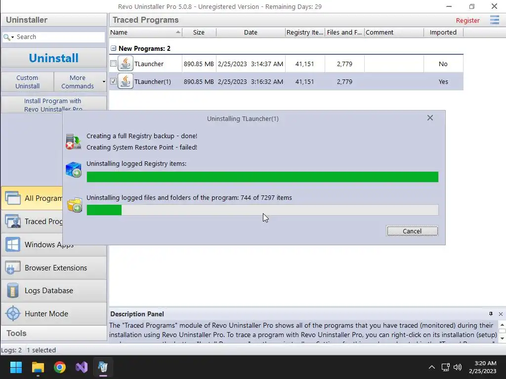Open the All Programs section icon

13,198
